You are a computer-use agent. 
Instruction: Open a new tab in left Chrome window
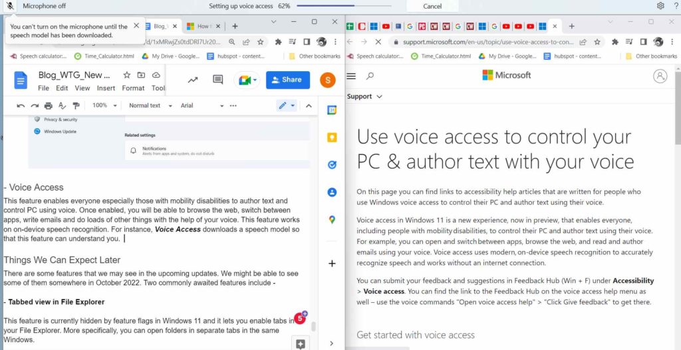tap(235, 26)
